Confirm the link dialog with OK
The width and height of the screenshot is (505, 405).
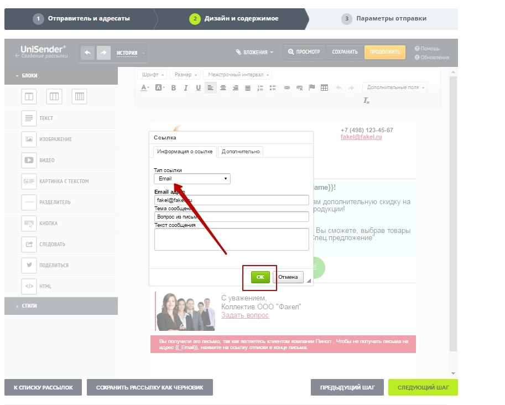coord(260,277)
